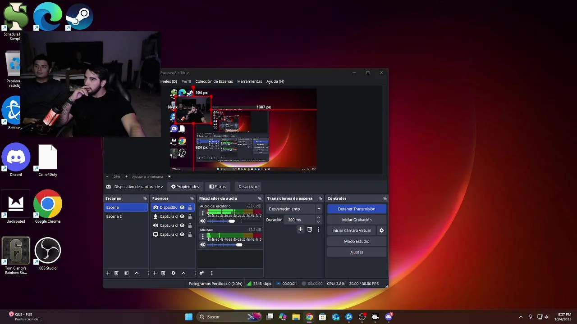Mute Audio del escritorio speaker icon
This screenshot has width=577, height=324.
point(203,221)
